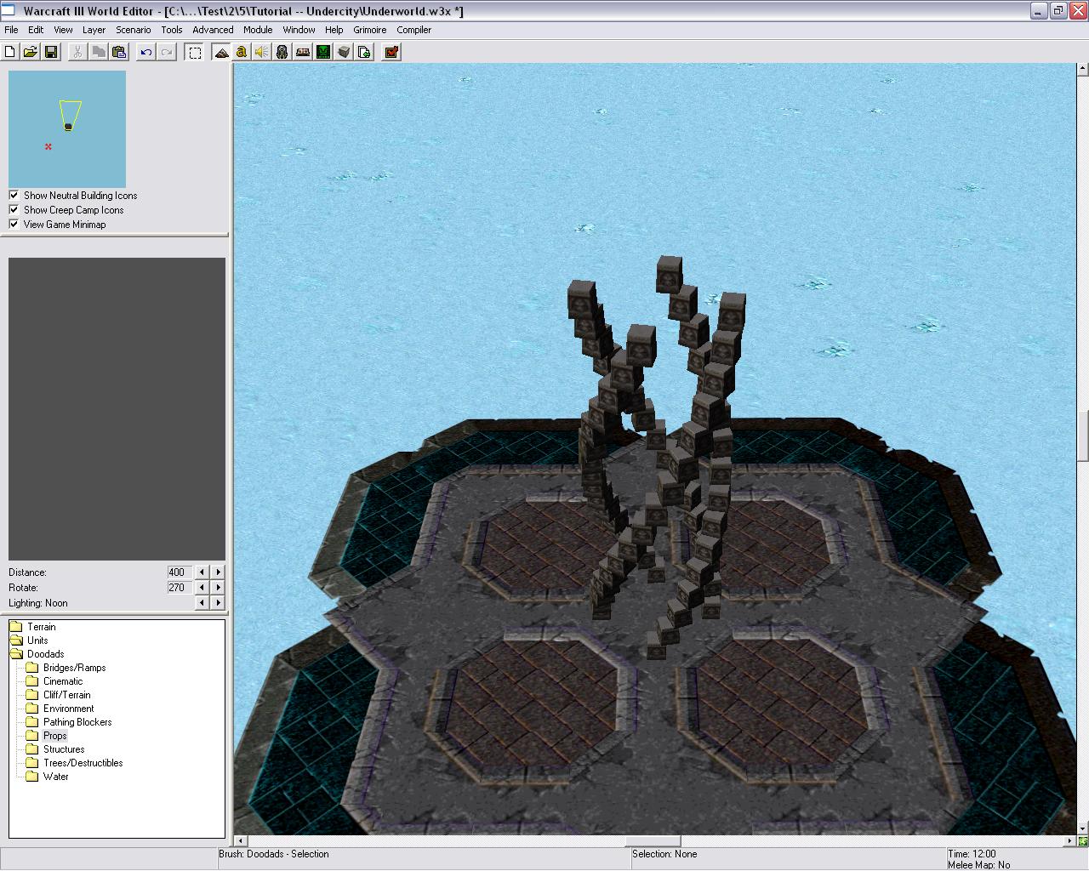Open the View menu
Screen dimensions: 1089x871
[63, 30]
